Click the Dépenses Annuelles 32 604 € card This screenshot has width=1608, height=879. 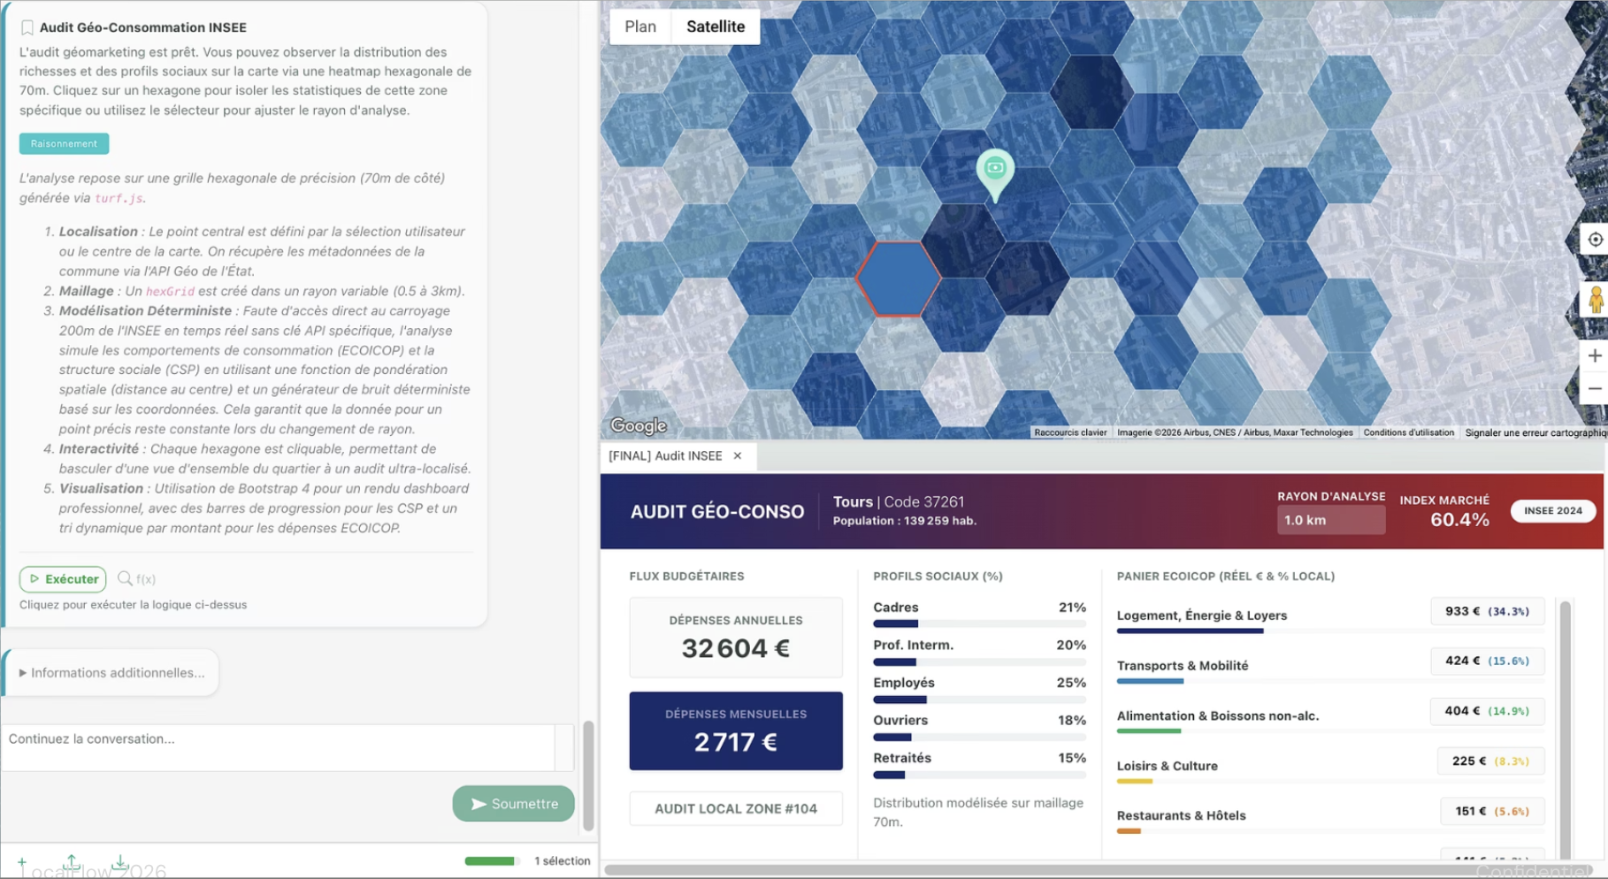(736, 638)
